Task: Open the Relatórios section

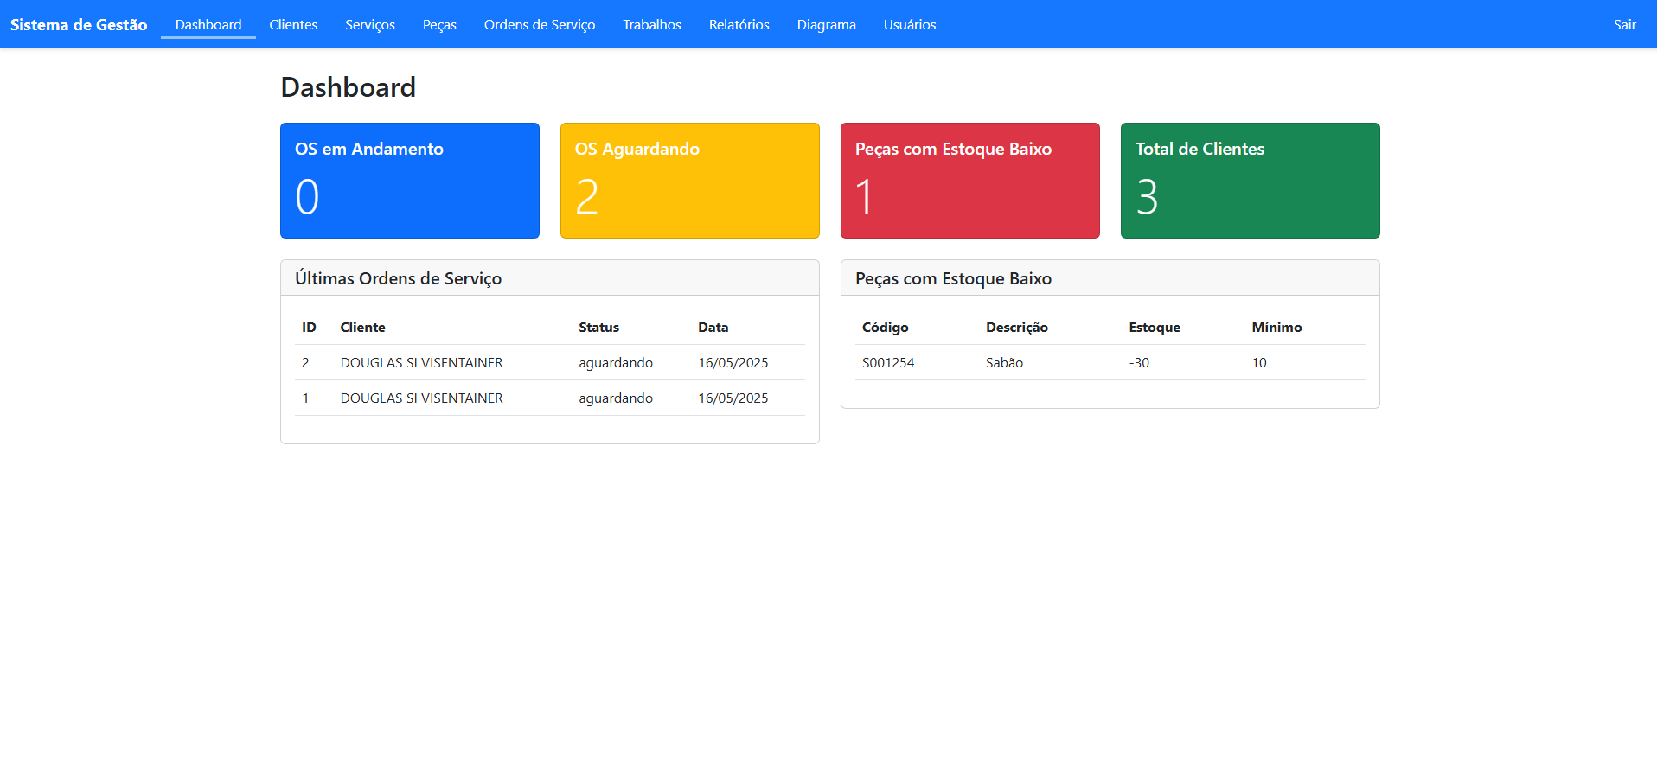Action: coord(739,24)
